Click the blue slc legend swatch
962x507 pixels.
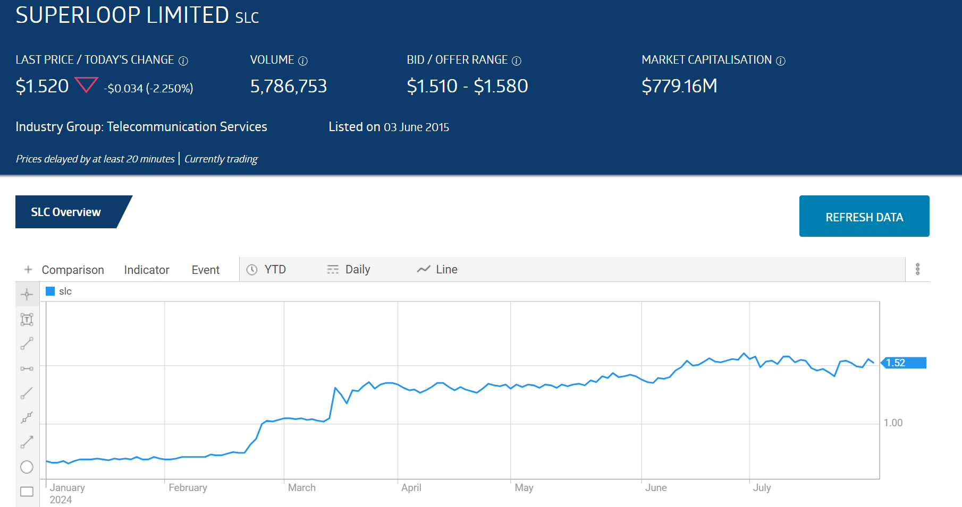(x=50, y=291)
